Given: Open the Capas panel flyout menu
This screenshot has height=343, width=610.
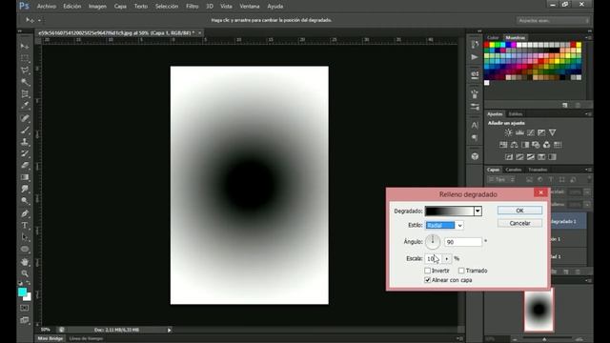Looking at the screenshot, I should coord(589,170).
